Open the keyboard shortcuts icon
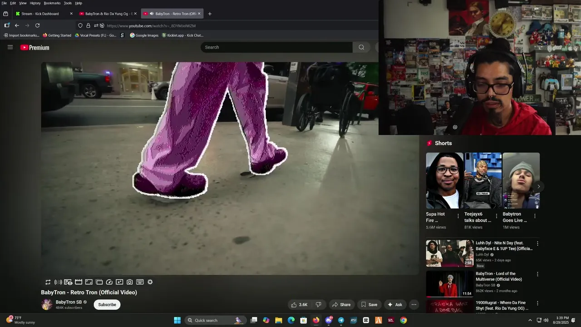581x327 pixels. (140, 282)
